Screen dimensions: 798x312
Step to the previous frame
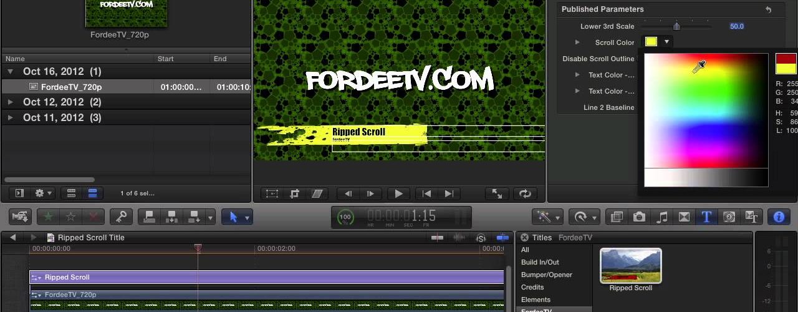[x=348, y=194]
